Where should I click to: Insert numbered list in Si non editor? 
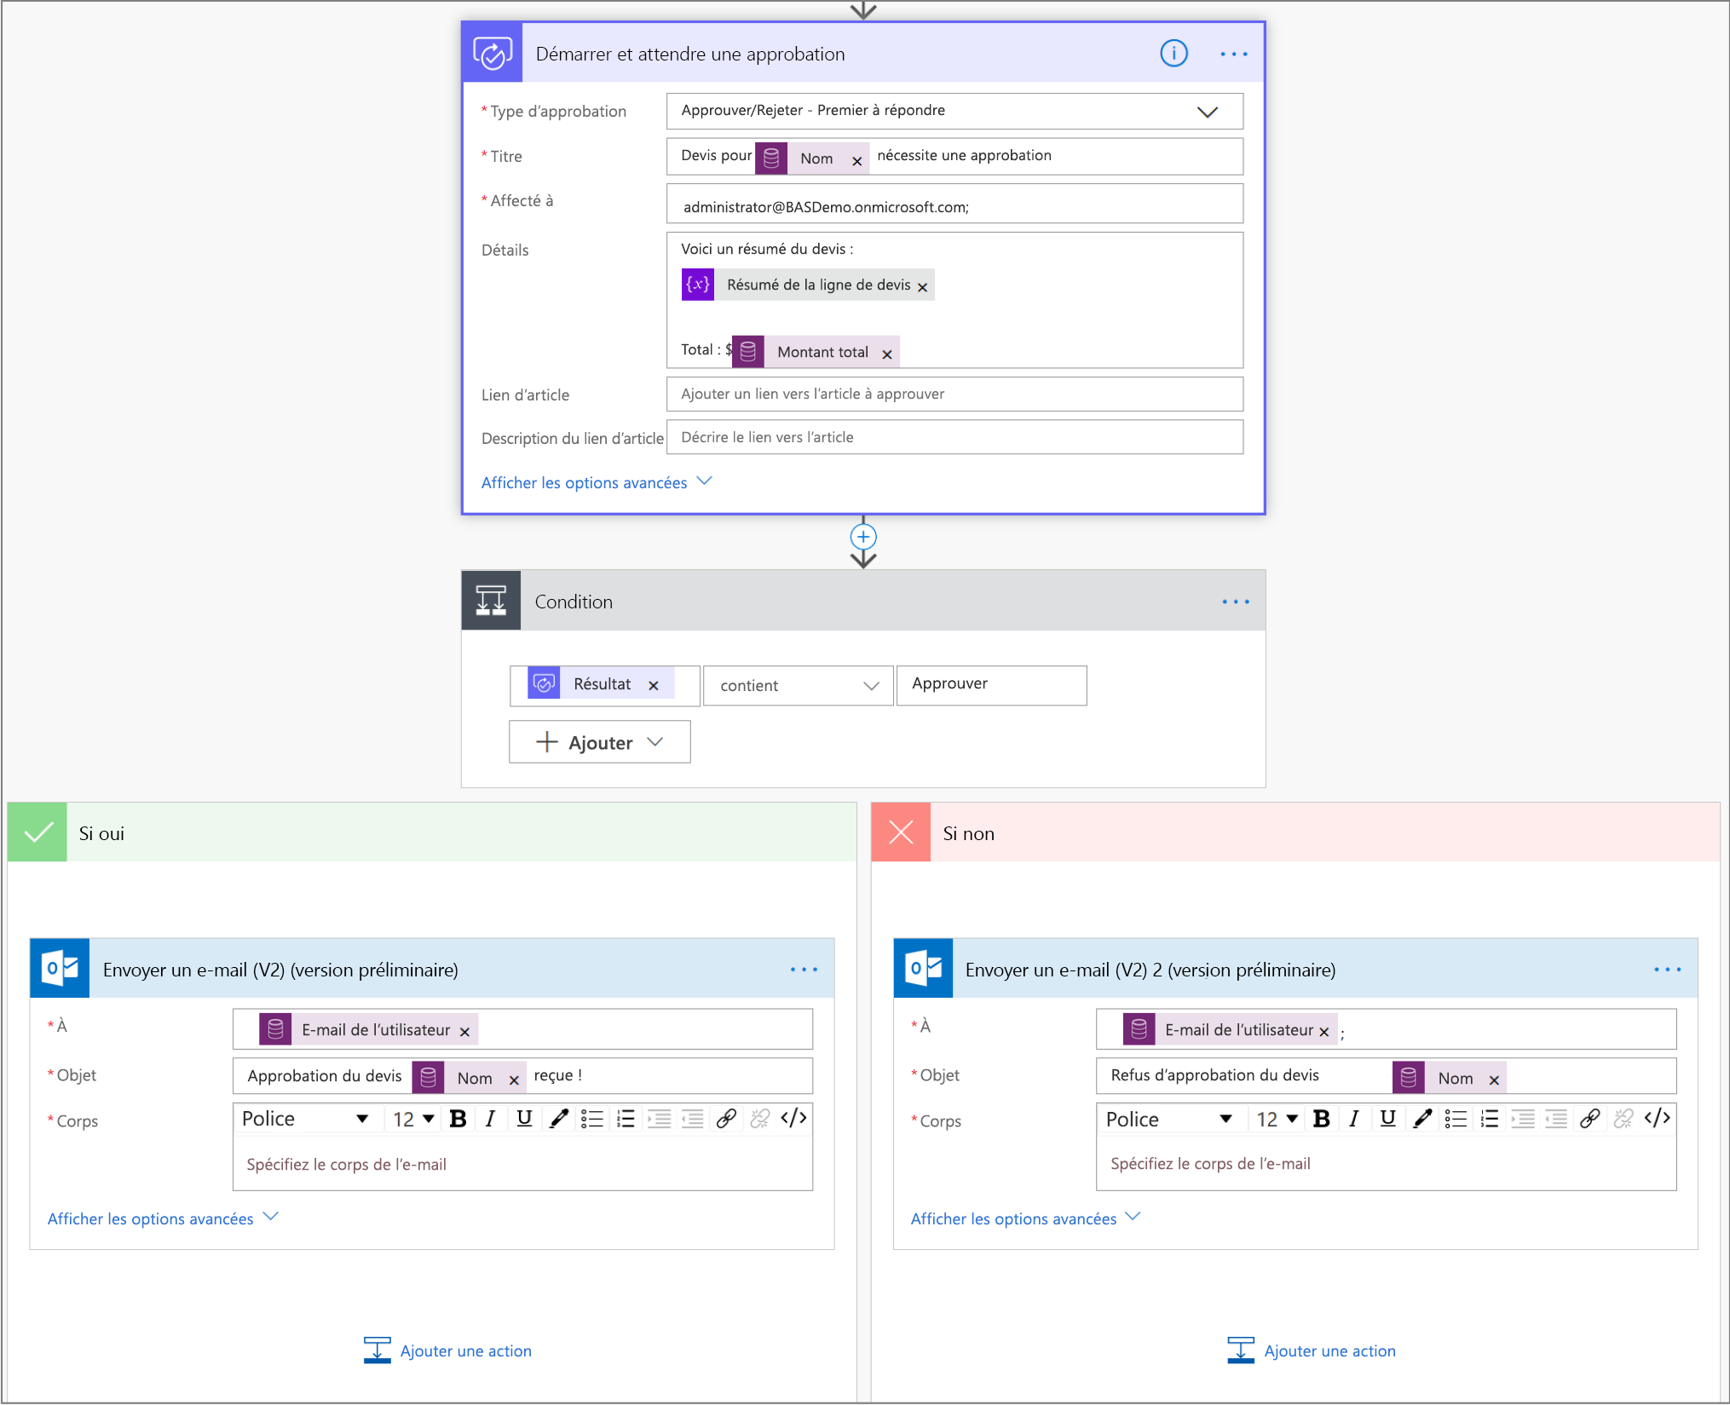(x=1489, y=1119)
